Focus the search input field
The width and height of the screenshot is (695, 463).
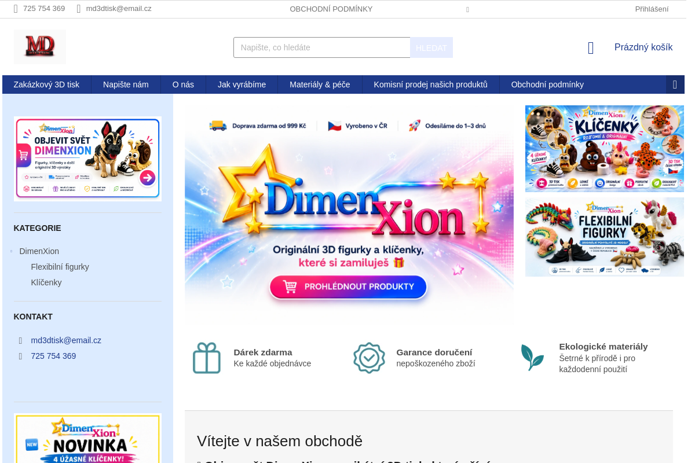(x=322, y=47)
